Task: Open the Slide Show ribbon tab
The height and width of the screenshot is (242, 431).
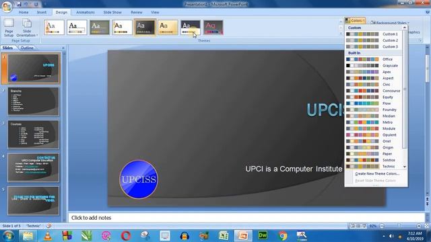Action: click(112, 12)
